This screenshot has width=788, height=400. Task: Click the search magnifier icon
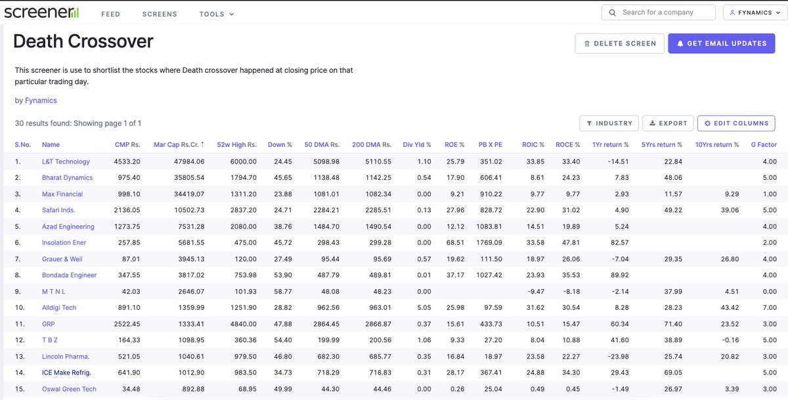coord(611,11)
